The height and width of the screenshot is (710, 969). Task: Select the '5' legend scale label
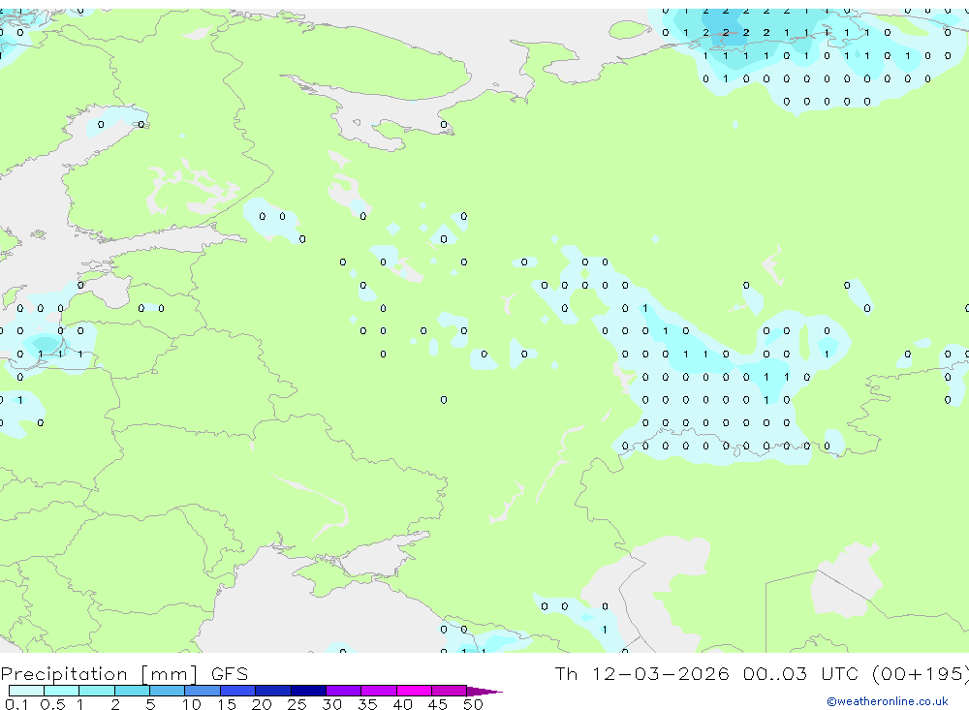click(150, 704)
